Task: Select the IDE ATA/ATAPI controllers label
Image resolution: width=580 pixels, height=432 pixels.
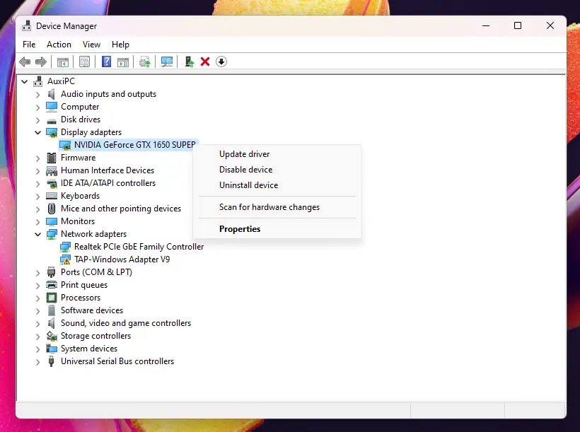Action: pyautogui.click(x=108, y=183)
